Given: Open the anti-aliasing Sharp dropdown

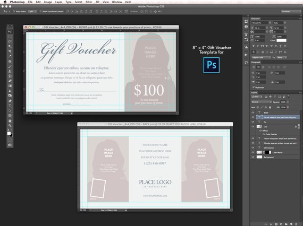Looking at the screenshot, I should [x=282, y=57].
